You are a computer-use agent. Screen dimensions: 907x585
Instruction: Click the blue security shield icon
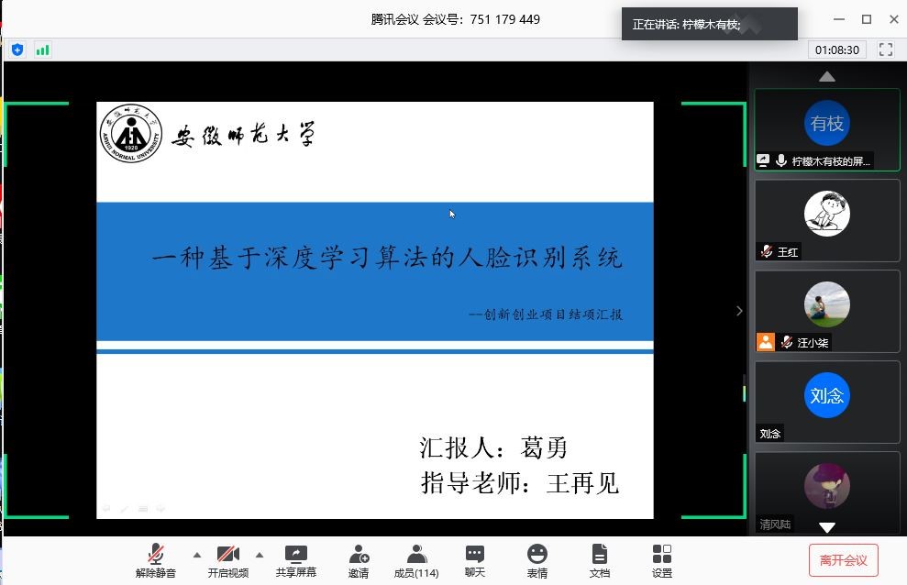pyautogui.click(x=17, y=50)
